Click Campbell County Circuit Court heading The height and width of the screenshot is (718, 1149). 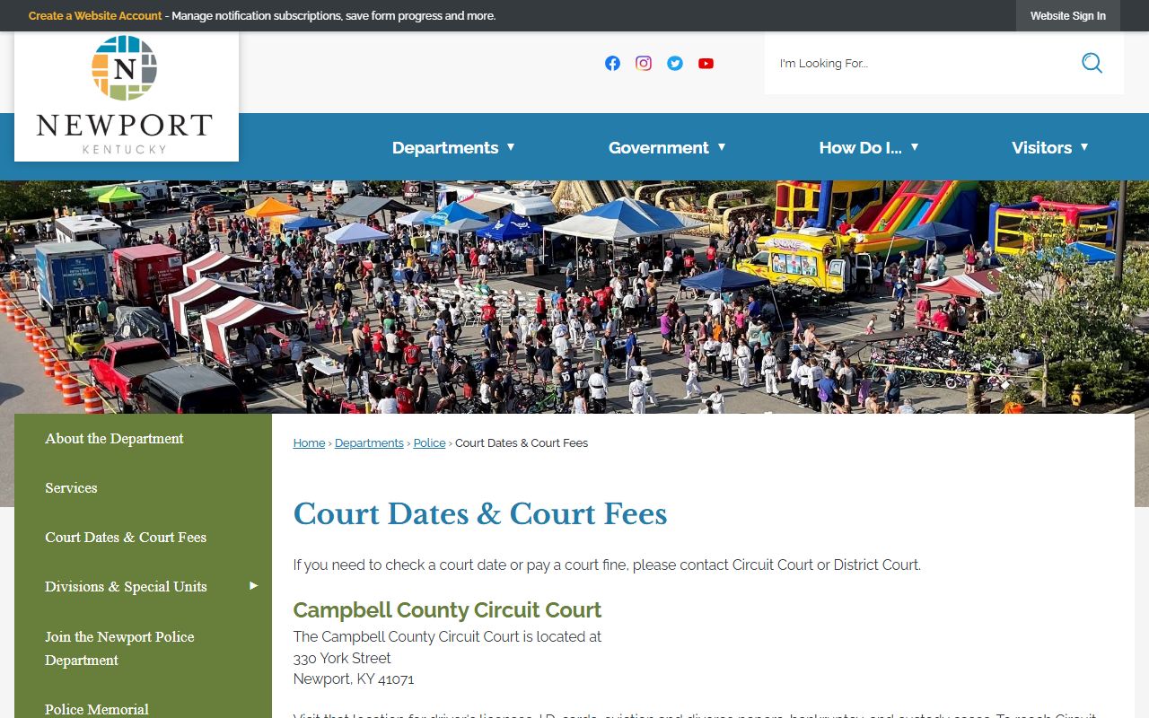click(x=447, y=610)
